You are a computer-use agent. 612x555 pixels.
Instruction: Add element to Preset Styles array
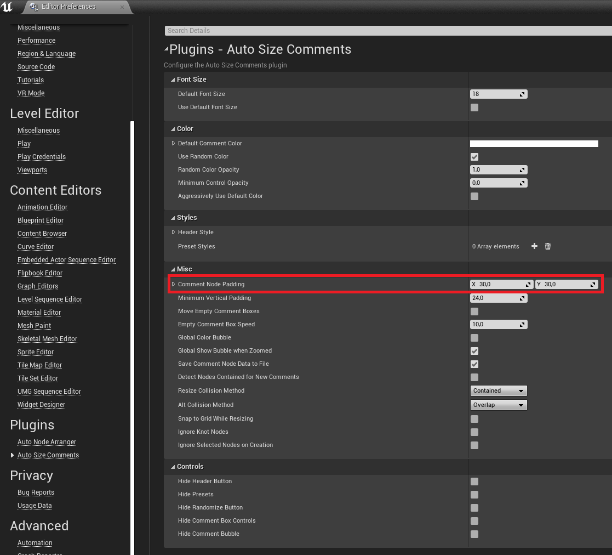534,246
